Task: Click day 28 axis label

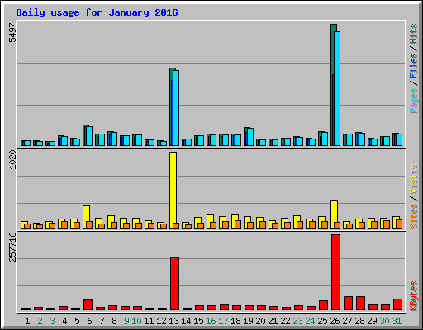Action: 359,321
